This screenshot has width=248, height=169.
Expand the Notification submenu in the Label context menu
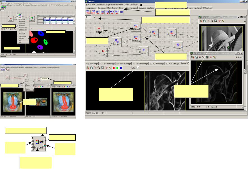click(x=23, y=39)
